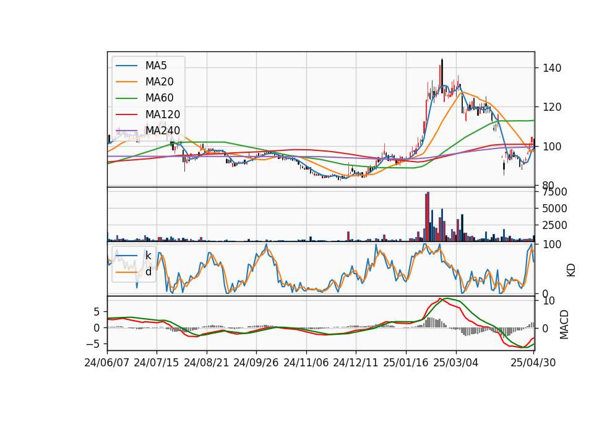Click the 25/03/04 date axis label
Image resolution: width=594 pixels, height=427 pixels.
[x=456, y=363]
